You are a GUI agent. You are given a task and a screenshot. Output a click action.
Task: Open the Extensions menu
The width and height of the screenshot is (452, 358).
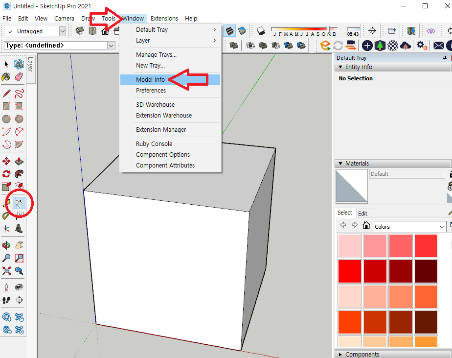coord(164,19)
